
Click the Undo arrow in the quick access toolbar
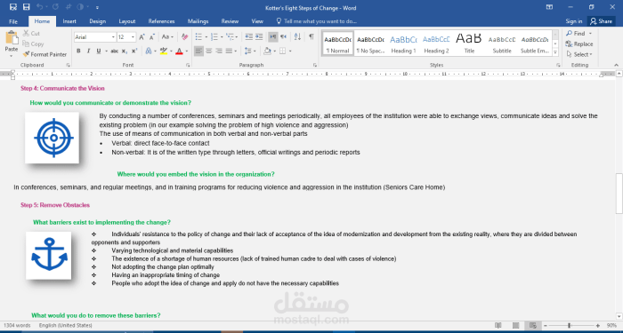tap(39, 7)
